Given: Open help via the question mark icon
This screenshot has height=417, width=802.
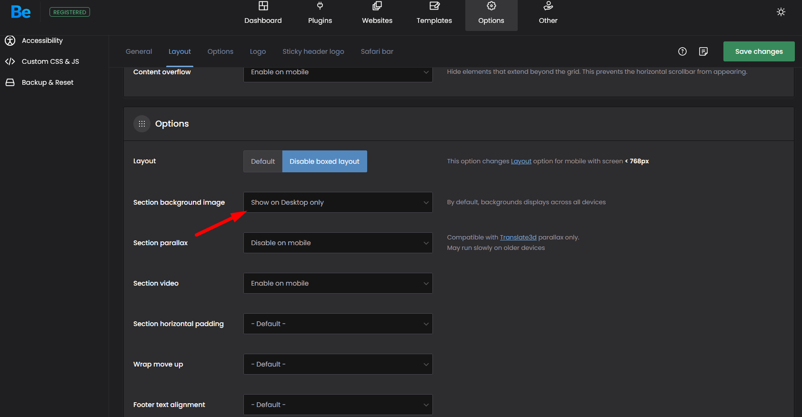Looking at the screenshot, I should (682, 51).
